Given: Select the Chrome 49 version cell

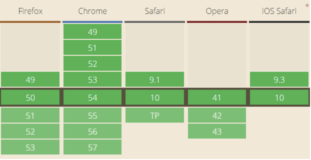Looking at the screenshot, I should click(x=92, y=32).
